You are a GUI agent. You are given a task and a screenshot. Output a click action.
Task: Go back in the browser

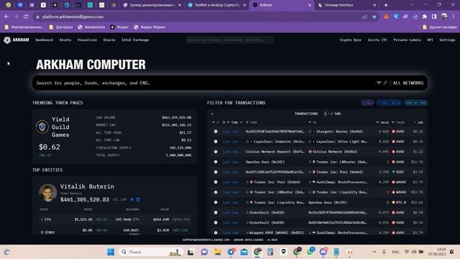6,17
